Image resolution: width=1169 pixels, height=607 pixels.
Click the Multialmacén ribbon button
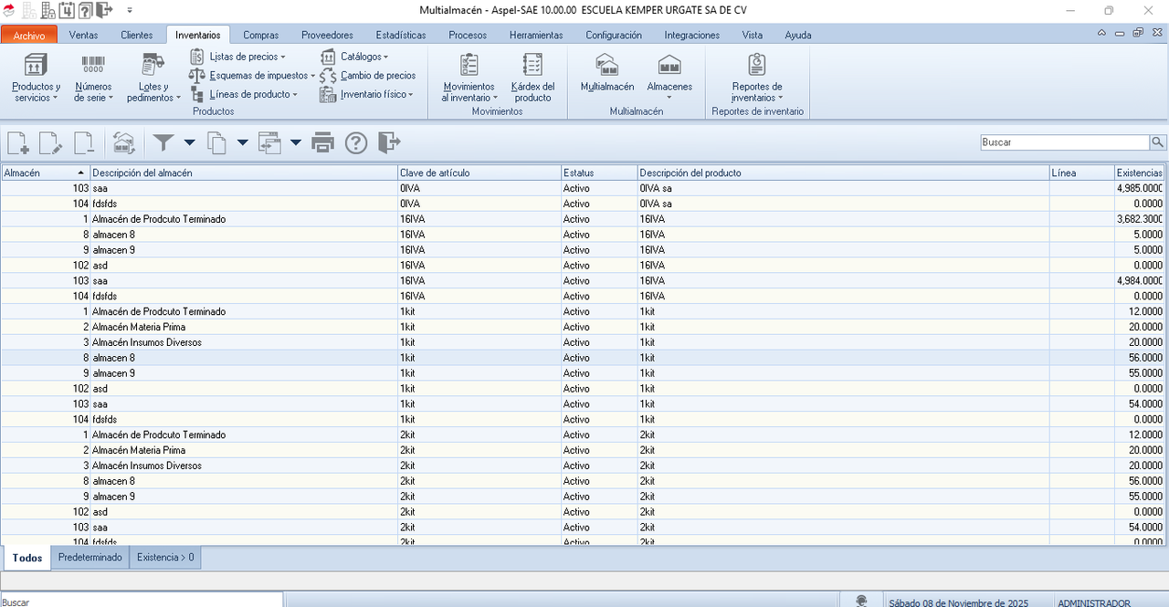pyautogui.click(x=607, y=73)
